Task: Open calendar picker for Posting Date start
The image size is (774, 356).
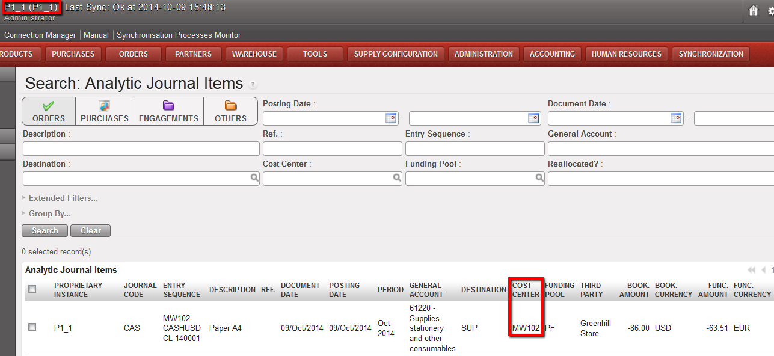Action: 391,118
